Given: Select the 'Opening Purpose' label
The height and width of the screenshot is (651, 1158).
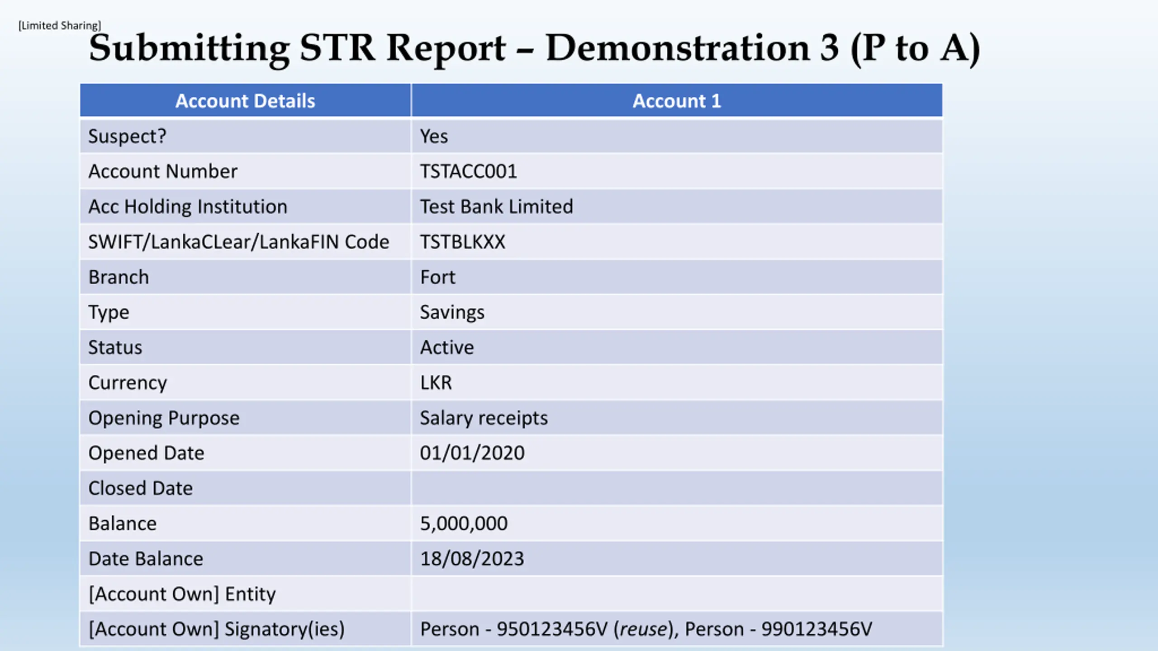Looking at the screenshot, I should (164, 418).
